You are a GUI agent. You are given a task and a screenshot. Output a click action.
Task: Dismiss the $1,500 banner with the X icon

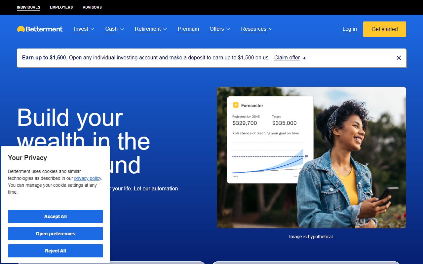tap(399, 58)
